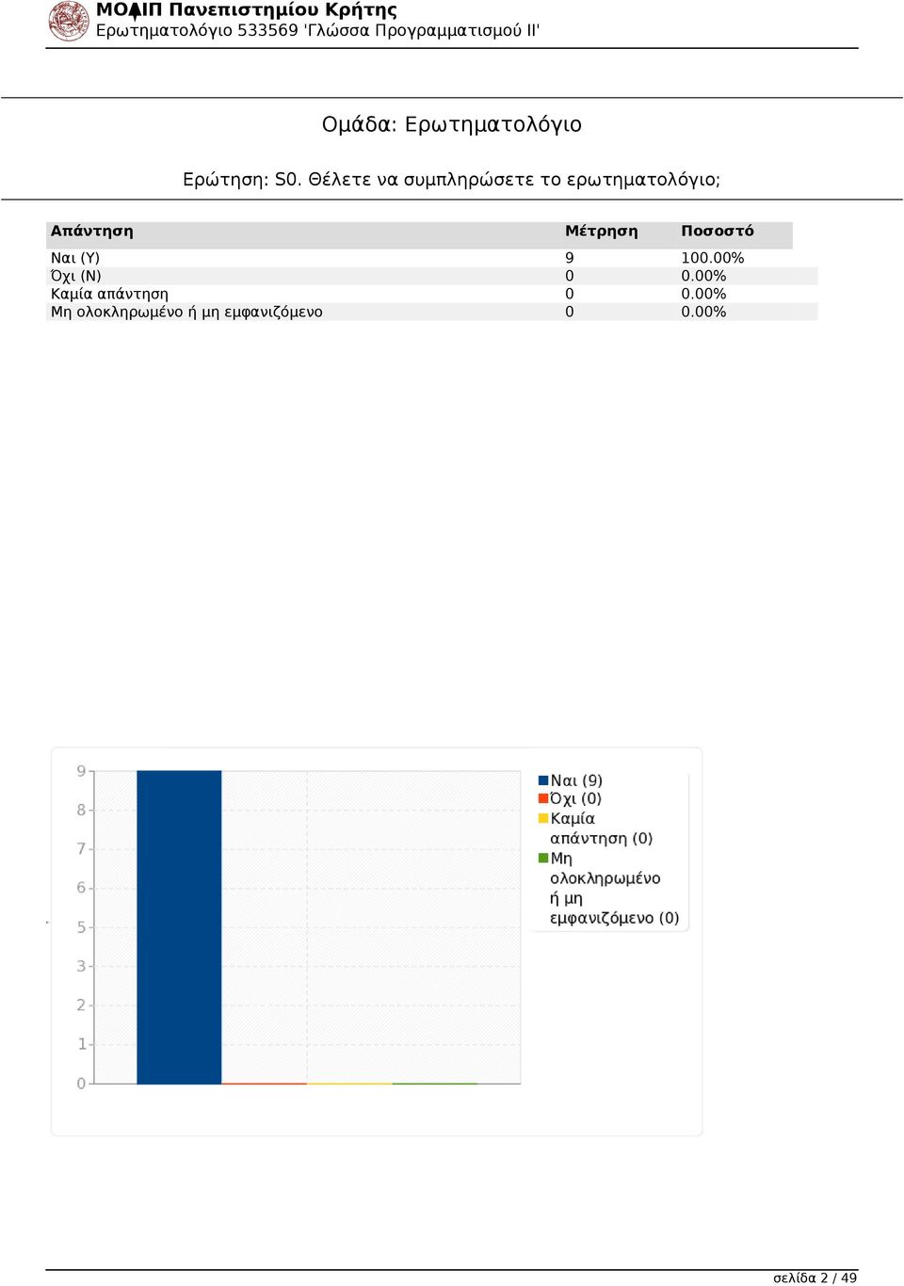904x1286 pixels.
Task: Click the legend label Όχι (0)
Action: (576, 798)
